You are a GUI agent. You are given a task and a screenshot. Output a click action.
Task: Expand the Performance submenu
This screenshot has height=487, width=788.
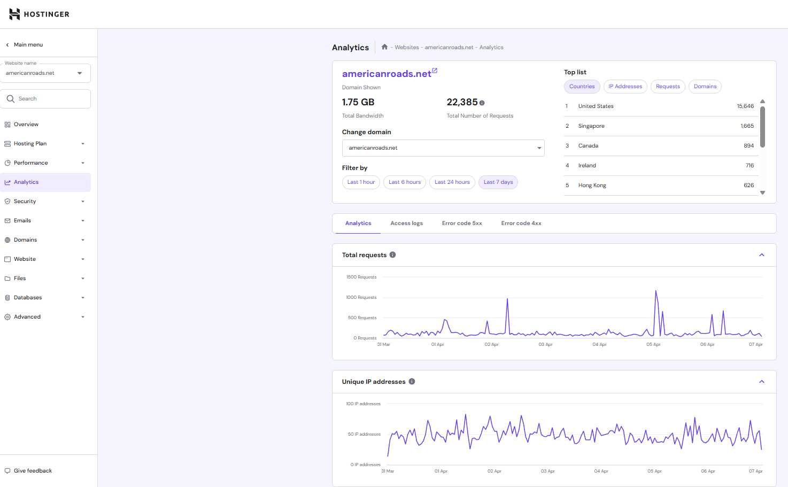[83, 163]
